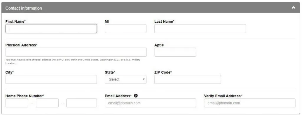
Task: Select the last phone number box
Action: 82,103
